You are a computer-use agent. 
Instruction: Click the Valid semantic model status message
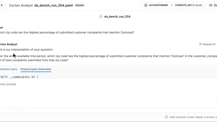click(x=193, y=117)
